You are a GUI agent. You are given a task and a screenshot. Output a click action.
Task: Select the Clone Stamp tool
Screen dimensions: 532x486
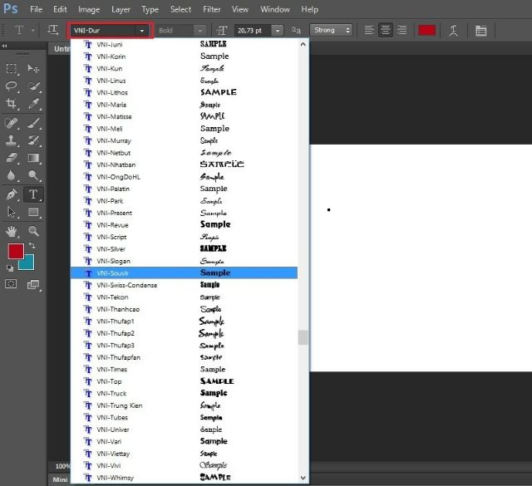pyautogui.click(x=12, y=140)
